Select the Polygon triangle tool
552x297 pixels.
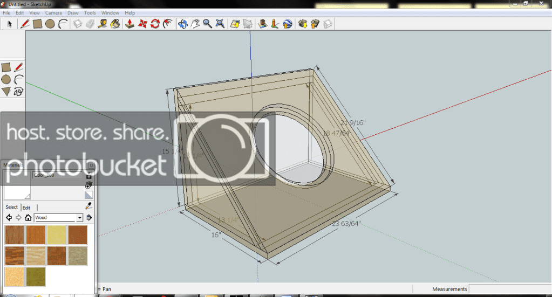[x=6, y=92]
